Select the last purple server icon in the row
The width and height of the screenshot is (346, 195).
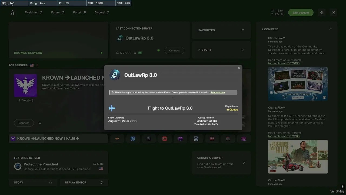click(x=244, y=139)
